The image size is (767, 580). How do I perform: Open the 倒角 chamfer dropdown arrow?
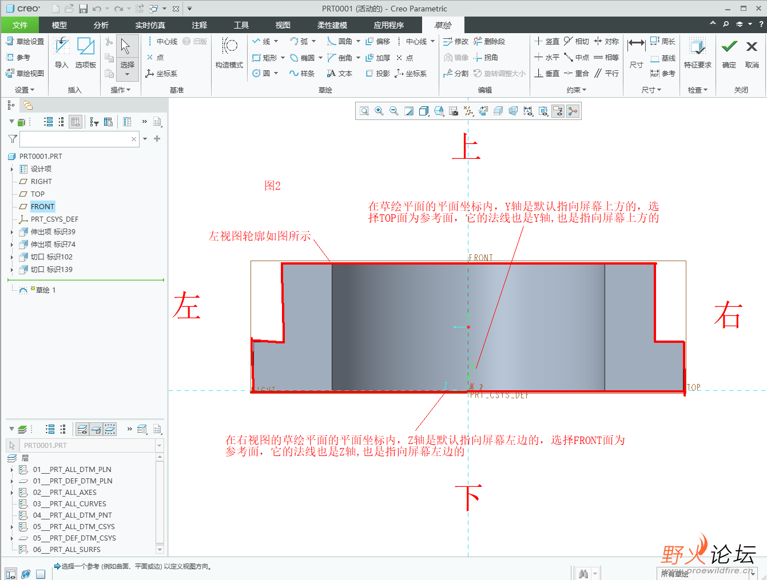(358, 58)
